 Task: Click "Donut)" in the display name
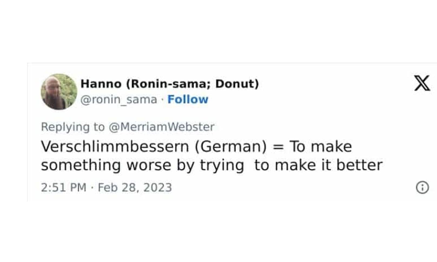pos(237,84)
